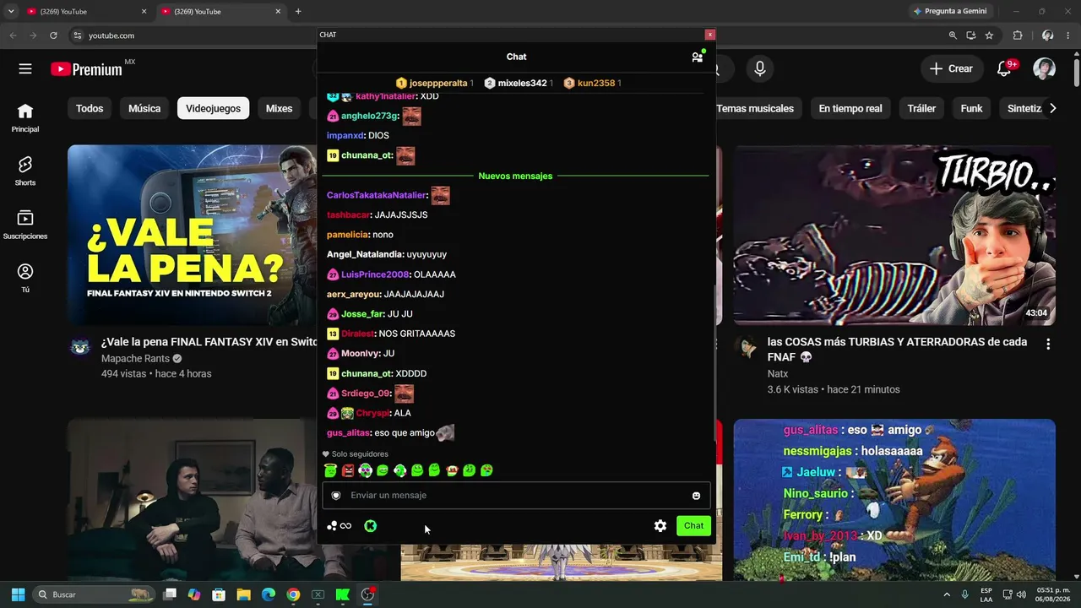The height and width of the screenshot is (608, 1081).
Task: Send message with green Chat button
Action: point(693,525)
